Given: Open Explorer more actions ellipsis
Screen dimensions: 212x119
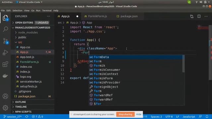Looking at the screenshot, I should [48, 16].
